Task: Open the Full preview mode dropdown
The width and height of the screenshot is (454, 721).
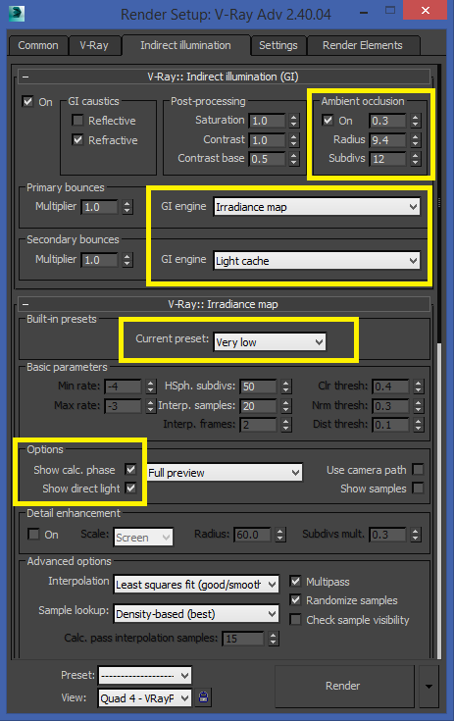Action: [225, 473]
